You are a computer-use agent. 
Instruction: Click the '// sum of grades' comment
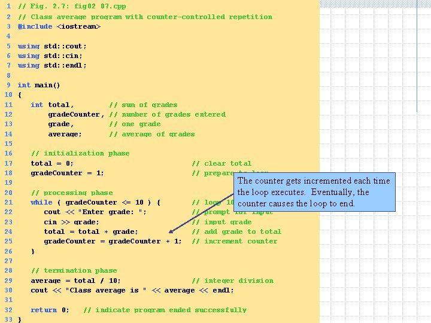coord(143,105)
